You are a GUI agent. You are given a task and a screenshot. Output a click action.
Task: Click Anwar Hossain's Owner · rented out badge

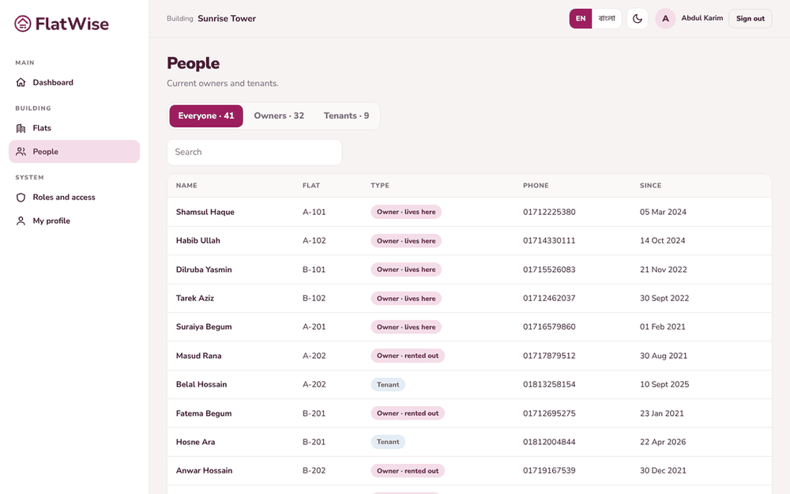(x=408, y=471)
